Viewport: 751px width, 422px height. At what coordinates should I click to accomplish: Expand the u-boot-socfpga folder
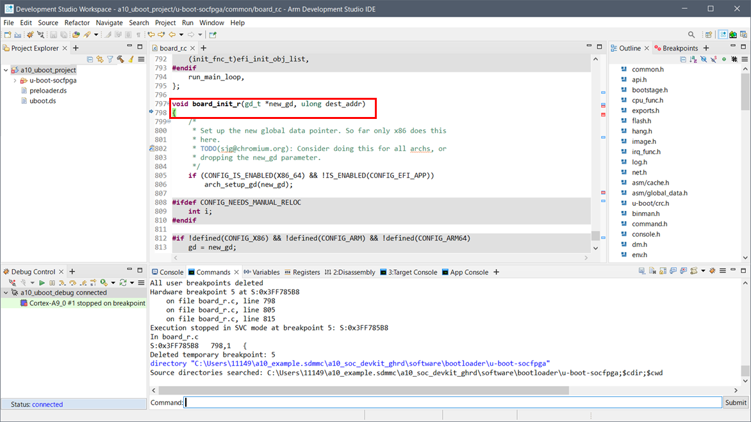tap(15, 81)
